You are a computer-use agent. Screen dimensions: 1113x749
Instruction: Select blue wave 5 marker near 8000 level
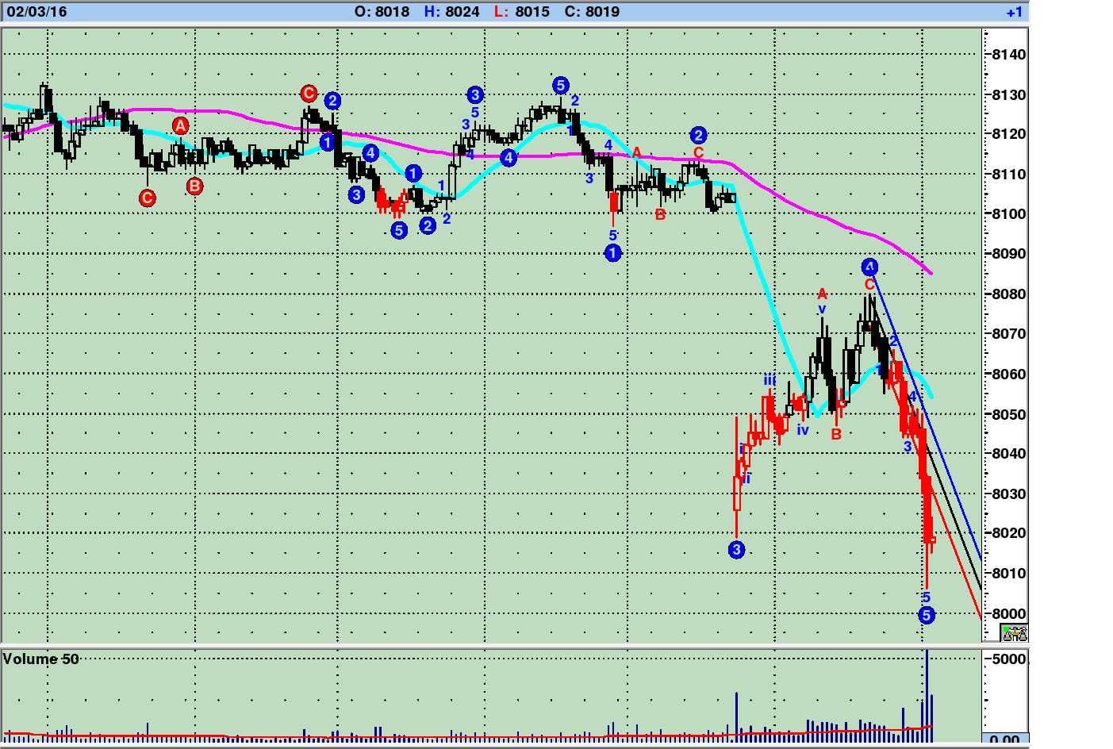pyautogui.click(x=927, y=615)
